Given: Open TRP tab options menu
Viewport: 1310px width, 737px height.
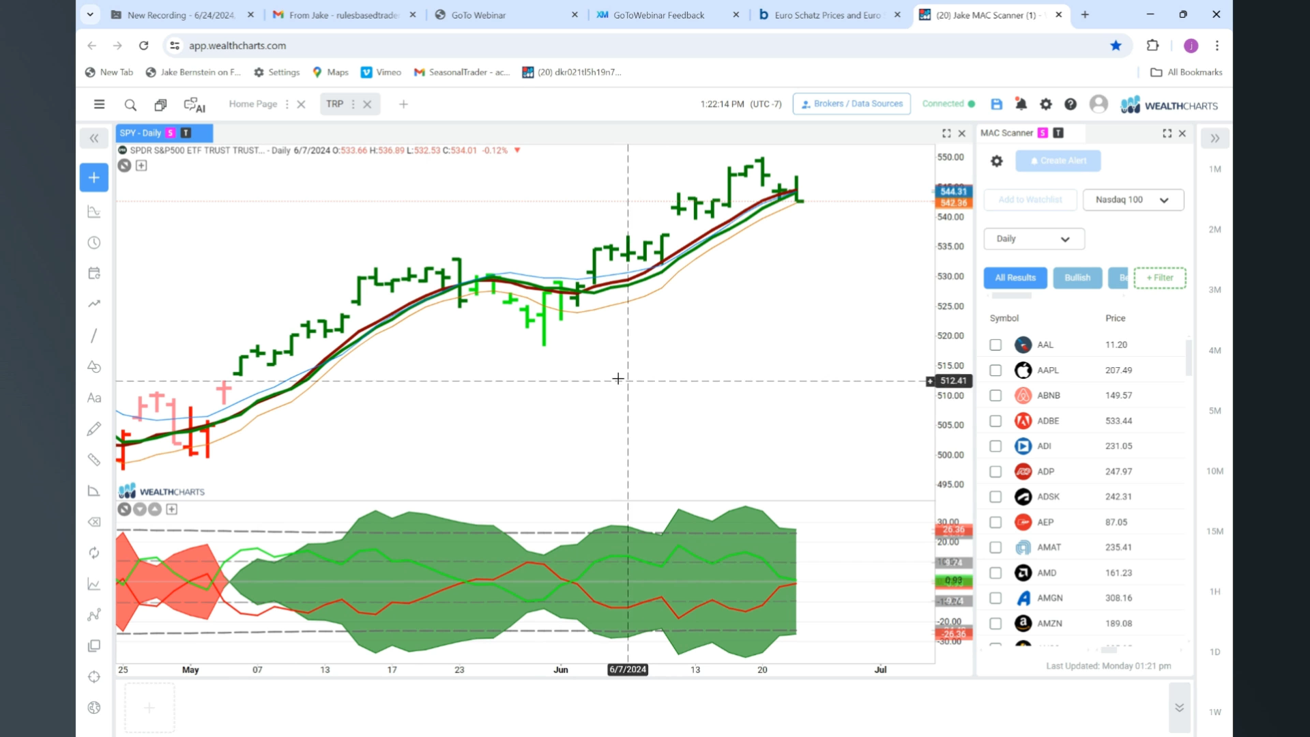Looking at the screenshot, I should [x=353, y=104].
